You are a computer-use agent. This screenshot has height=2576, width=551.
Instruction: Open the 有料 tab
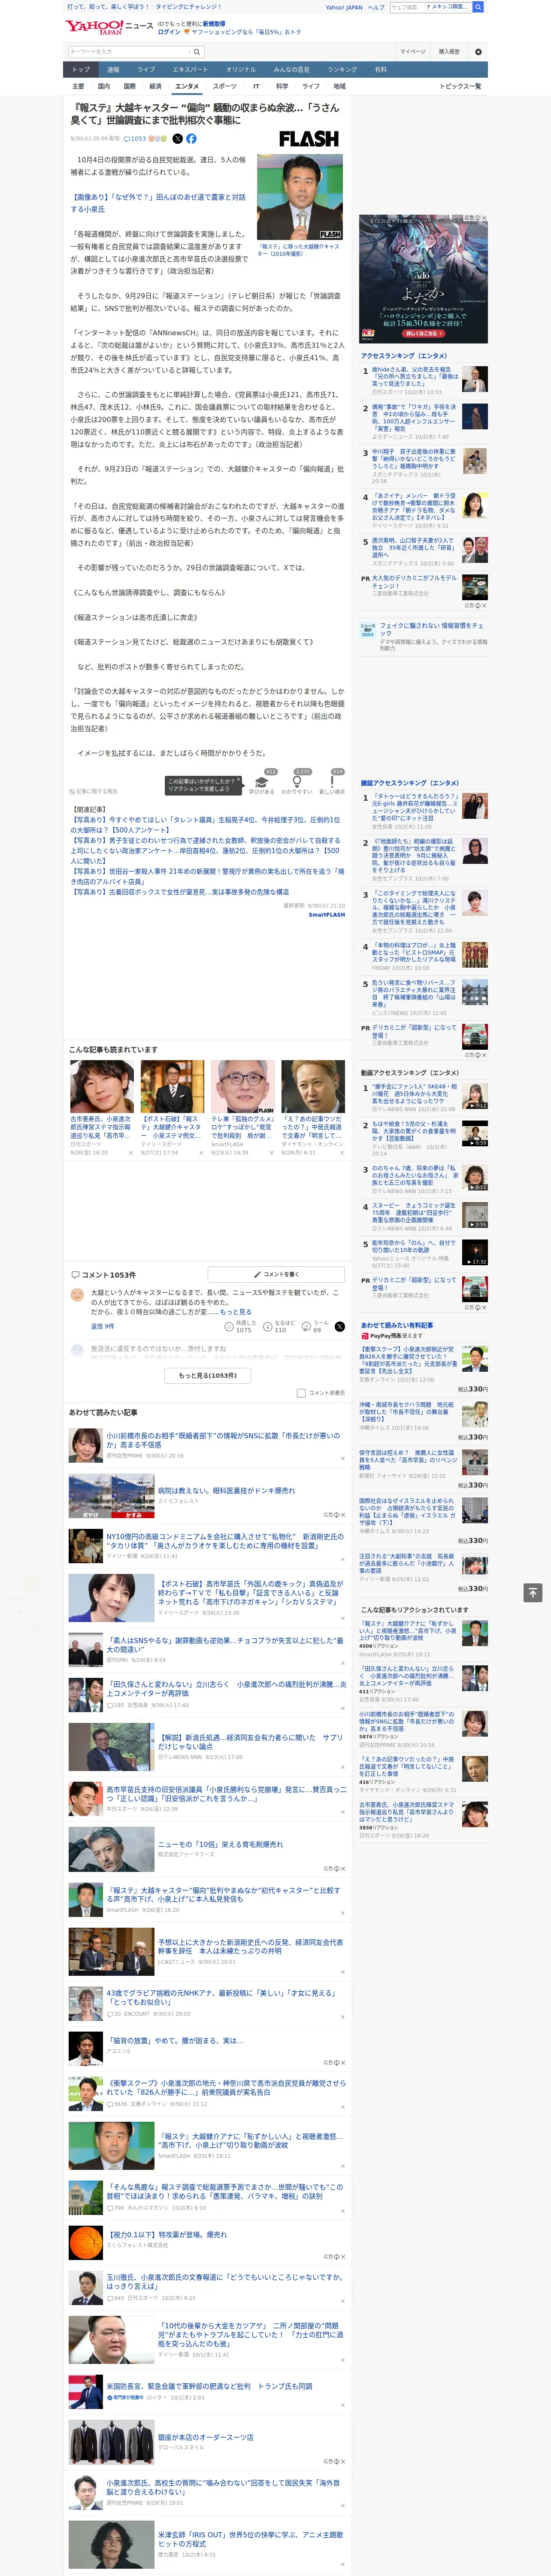point(380,69)
